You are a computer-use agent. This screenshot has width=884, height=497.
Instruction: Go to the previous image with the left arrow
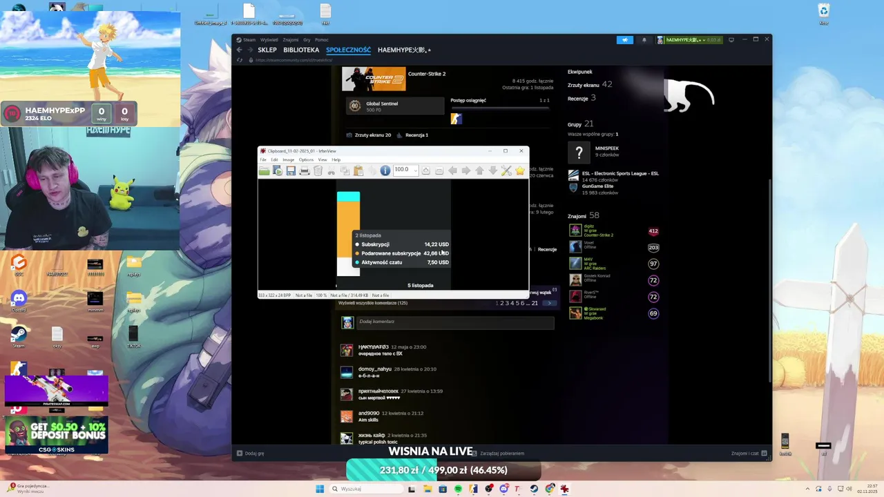[x=452, y=170]
